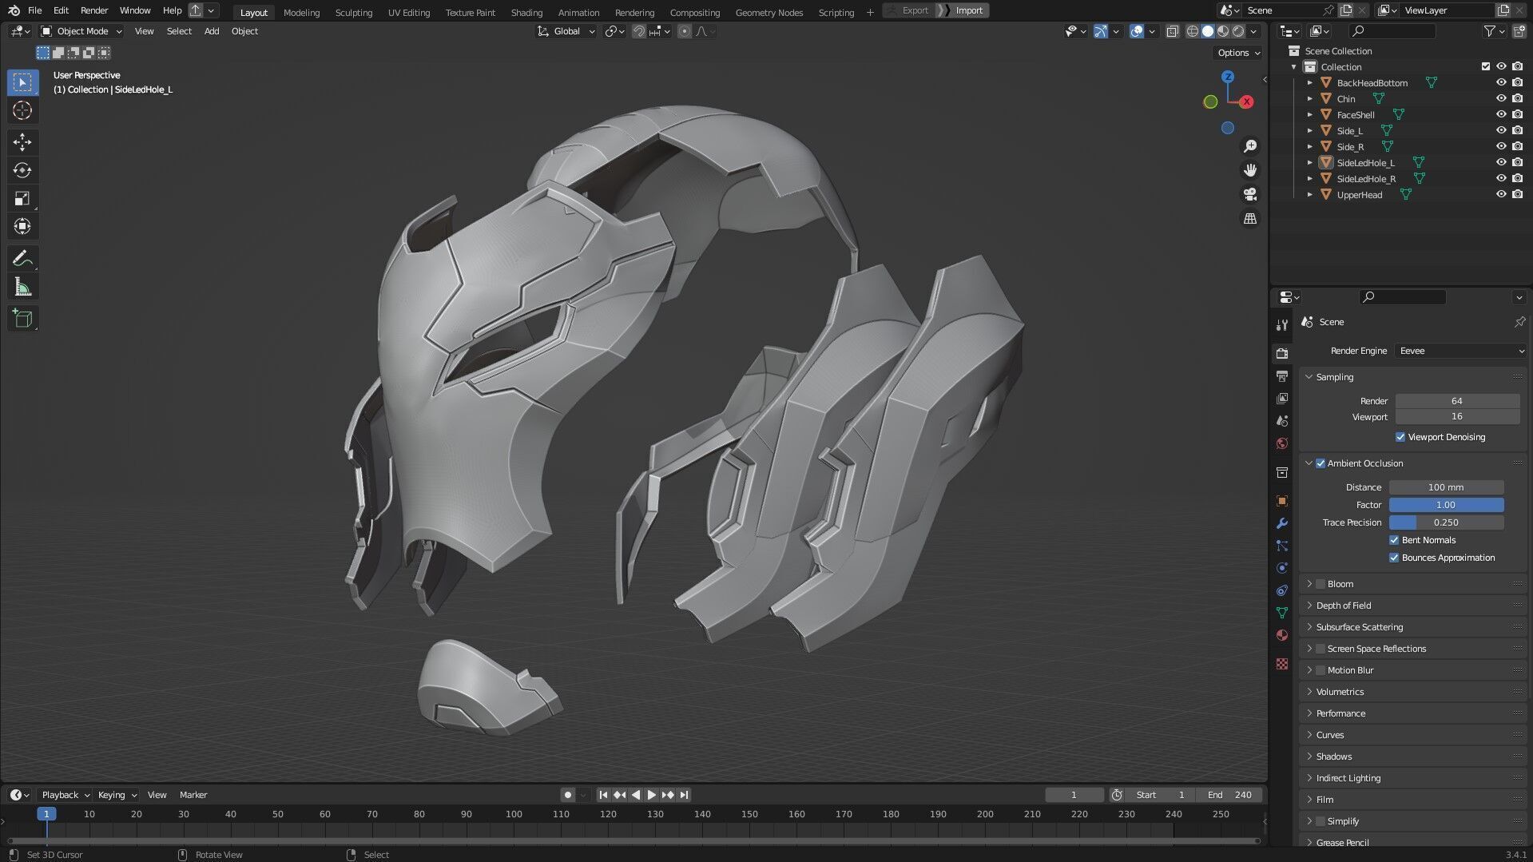1533x862 pixels.
Task: Open the Render menu
Action: pos(94,10)
